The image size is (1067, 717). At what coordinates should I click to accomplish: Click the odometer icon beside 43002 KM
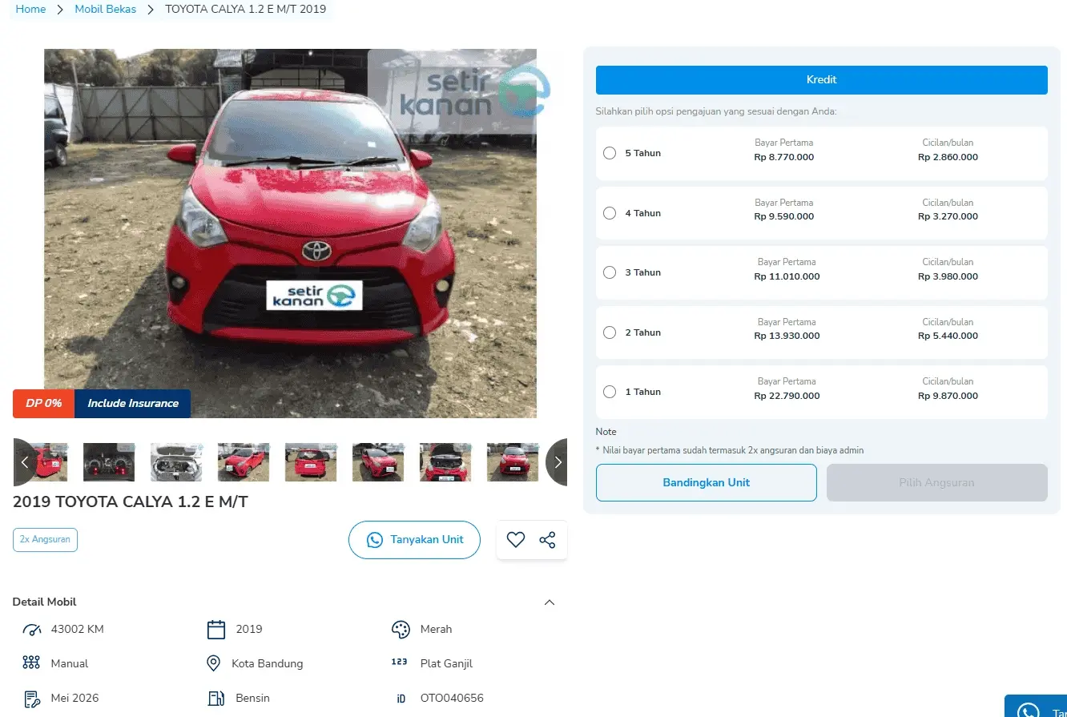coord(32,630)
